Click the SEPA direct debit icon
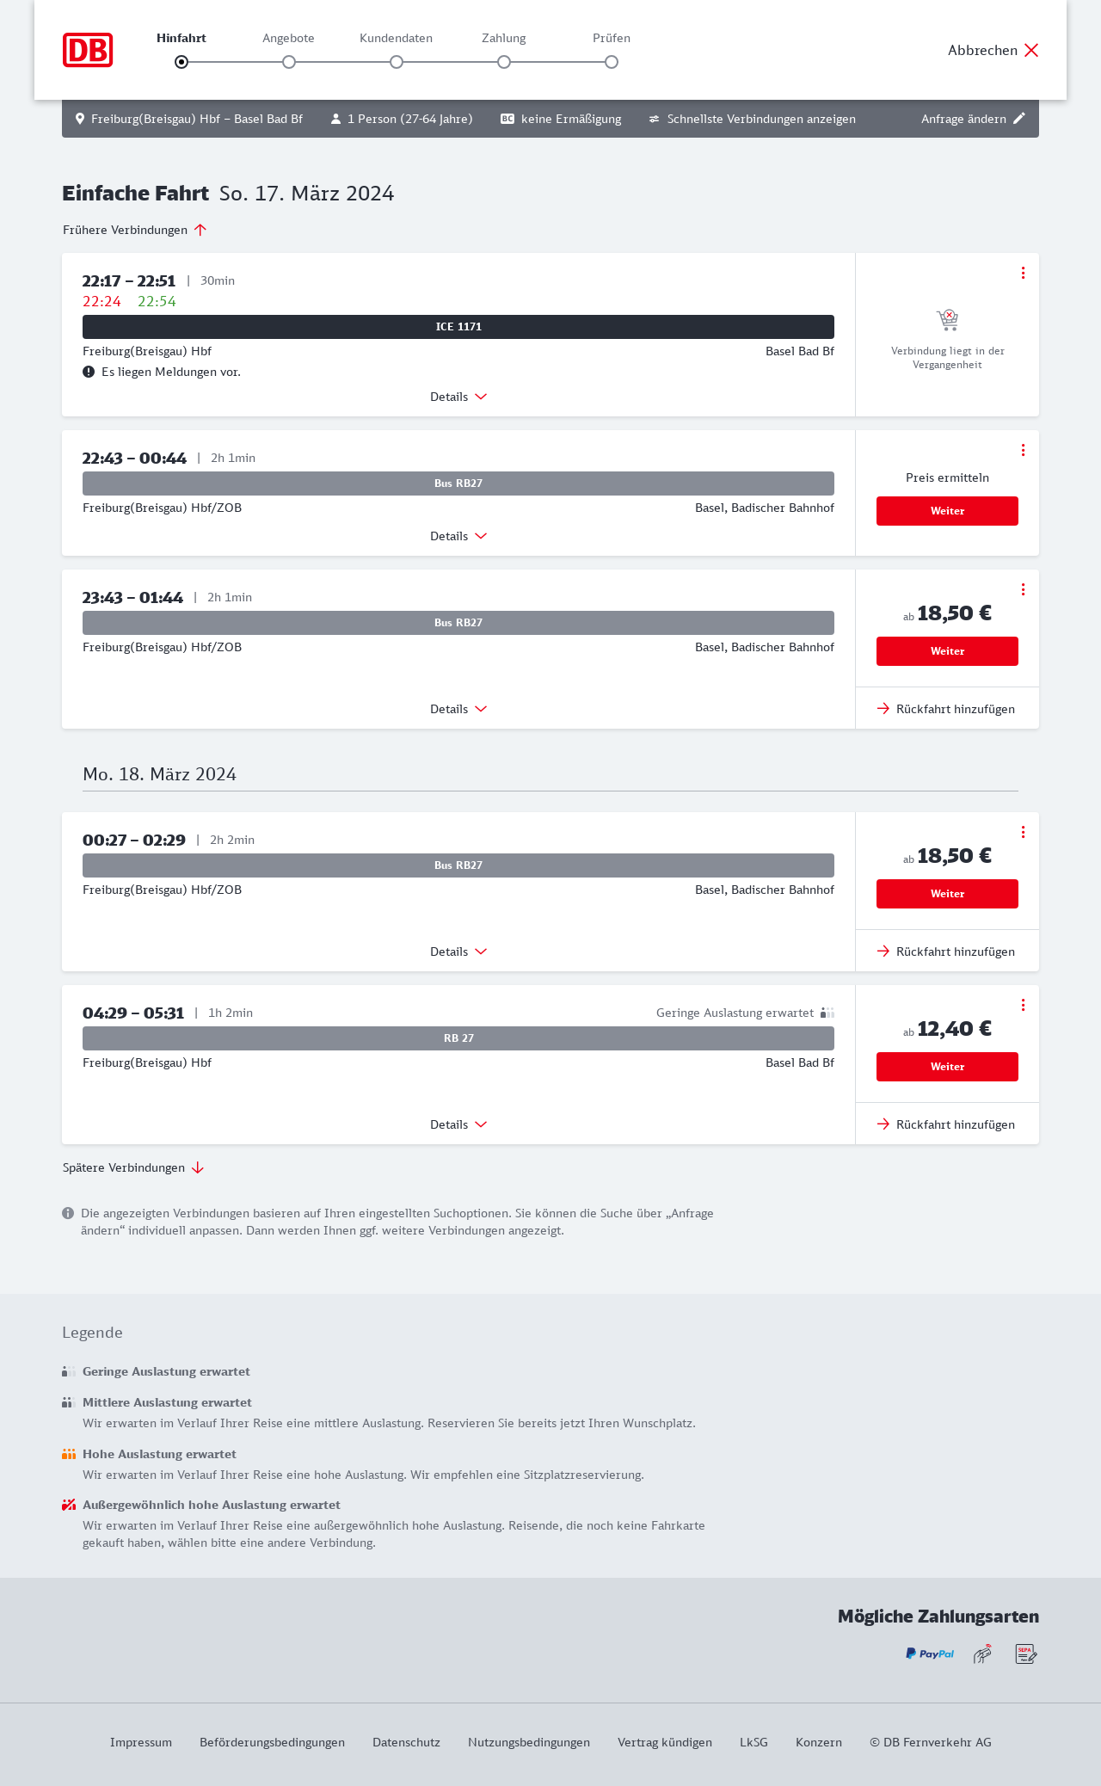Image resolution: width=1101 pixels, height=1786 pixels. 1026,1654
